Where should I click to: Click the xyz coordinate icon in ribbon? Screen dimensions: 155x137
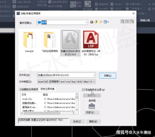[73, 4]
